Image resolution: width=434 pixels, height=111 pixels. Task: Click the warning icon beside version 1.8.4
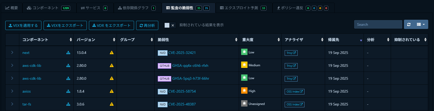click(112, 91)
